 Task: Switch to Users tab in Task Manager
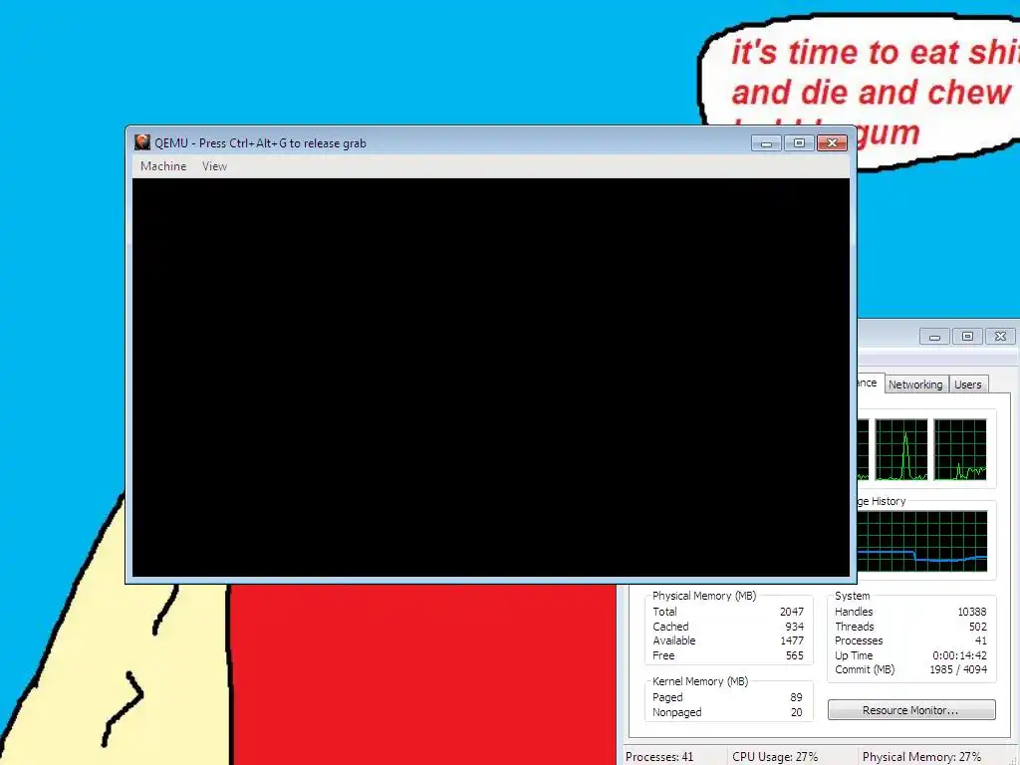(968, 384)
